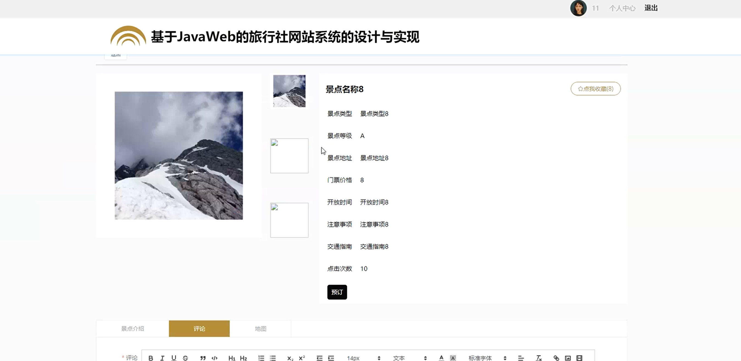Toggle underline formatting in editor

(x=174, y=358)
